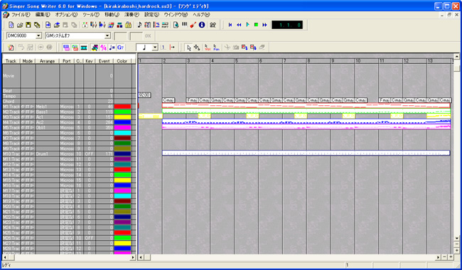Image resolution: width=462 pixels, height=270 pixels.
Task: Select the Drum1 track clip in the timeline
Action: click(306, 153)
